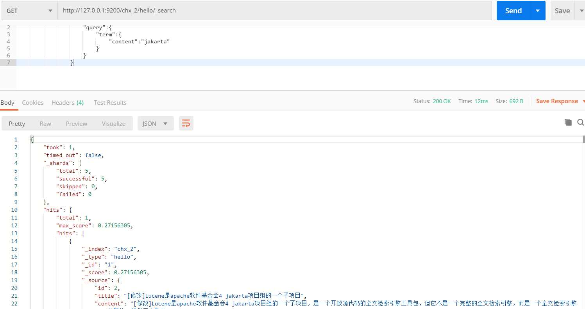Open the Save Response menu
Viewport: 585px width, 309px height.
click(x=560, y=101)
